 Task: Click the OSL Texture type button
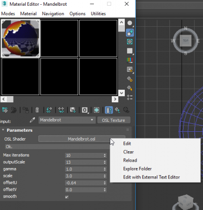[114, 120]
